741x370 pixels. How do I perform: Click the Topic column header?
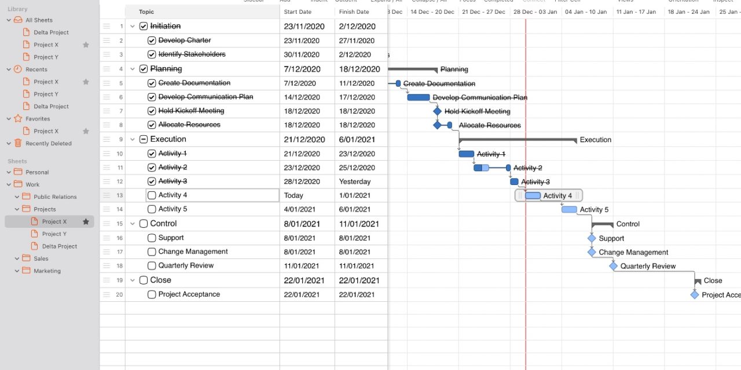tap(146, 12)
